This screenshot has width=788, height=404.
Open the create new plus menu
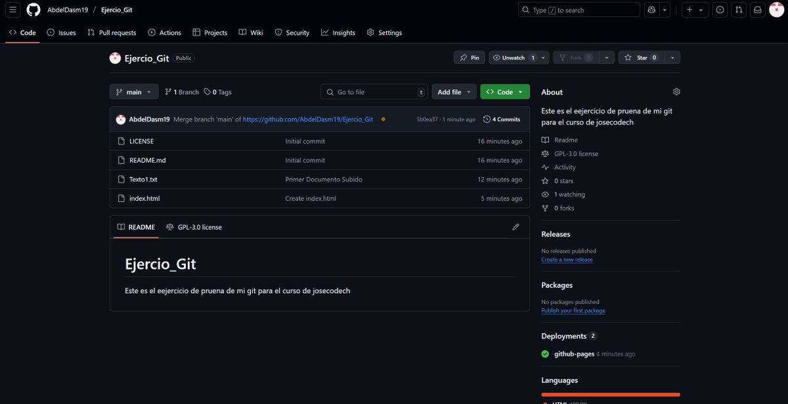pos(694,10)
